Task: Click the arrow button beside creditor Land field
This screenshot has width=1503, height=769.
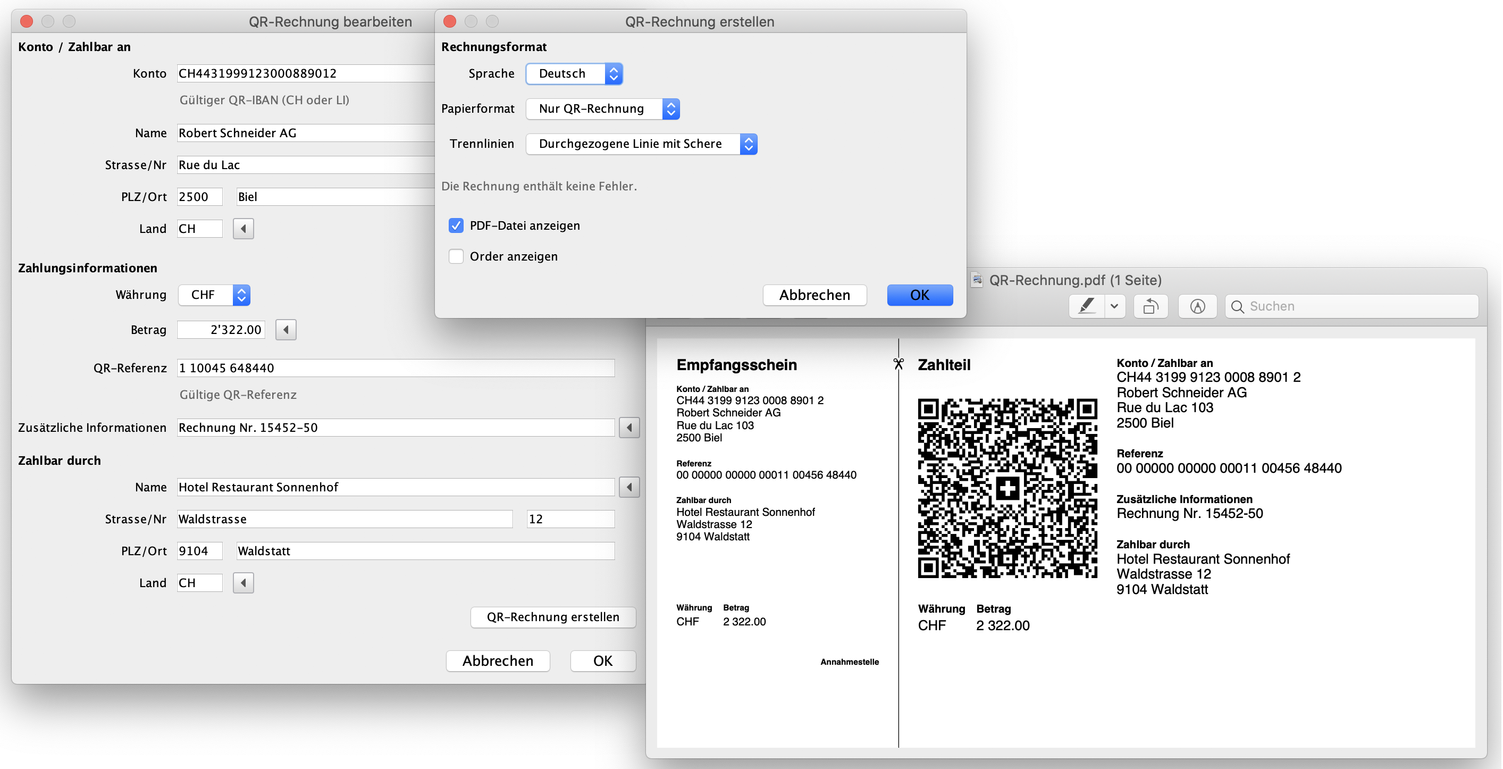Action: point(243,229)
